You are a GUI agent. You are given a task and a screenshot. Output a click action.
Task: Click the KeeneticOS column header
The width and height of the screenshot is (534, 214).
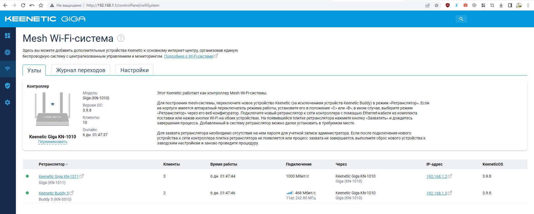493,164
